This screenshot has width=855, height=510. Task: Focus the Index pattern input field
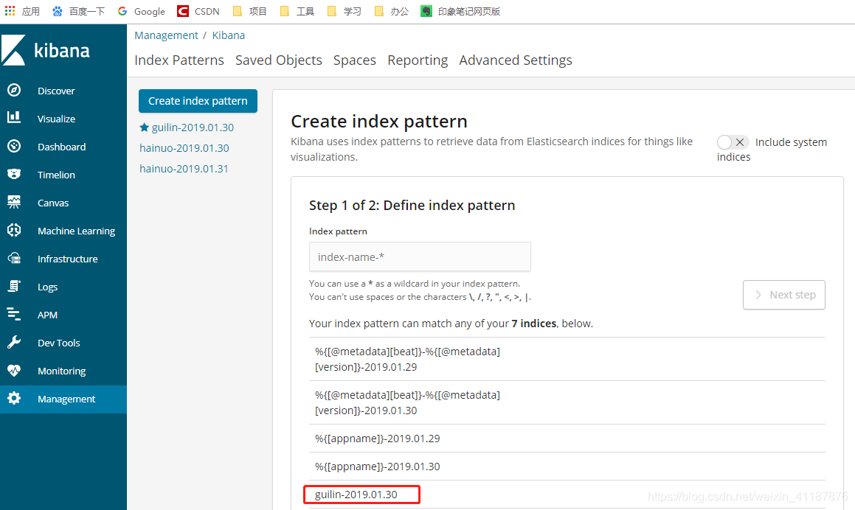click(420, 256)
